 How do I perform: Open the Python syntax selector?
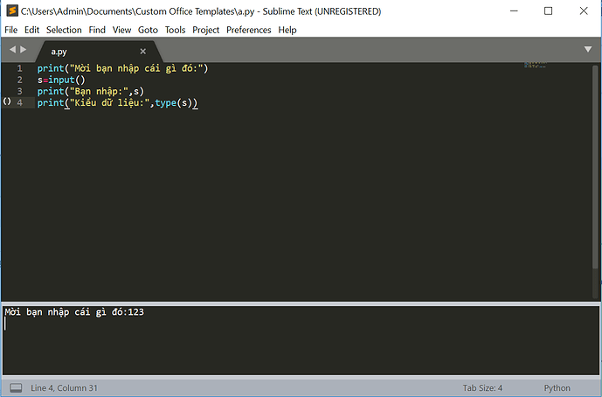point(557,387)
